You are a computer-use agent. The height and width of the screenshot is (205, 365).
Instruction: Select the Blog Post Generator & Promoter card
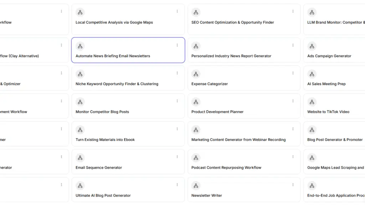click(x=335, y=140)
